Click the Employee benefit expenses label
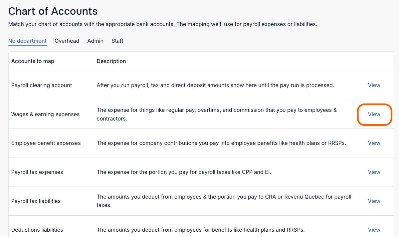399x237 pixels. [46, 143]
